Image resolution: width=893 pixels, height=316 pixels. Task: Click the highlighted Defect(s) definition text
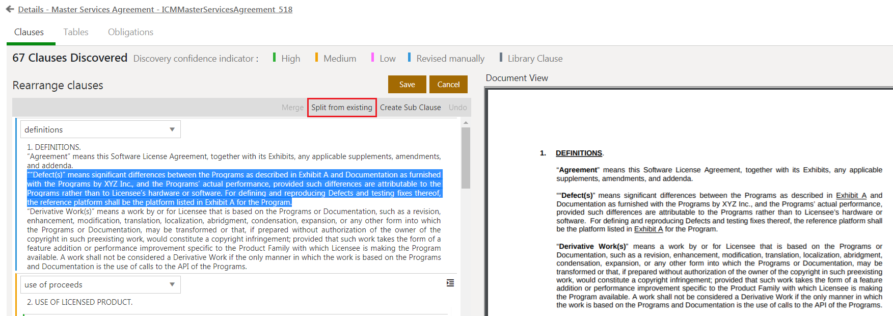pyautogui.click(x=234, y=189)
